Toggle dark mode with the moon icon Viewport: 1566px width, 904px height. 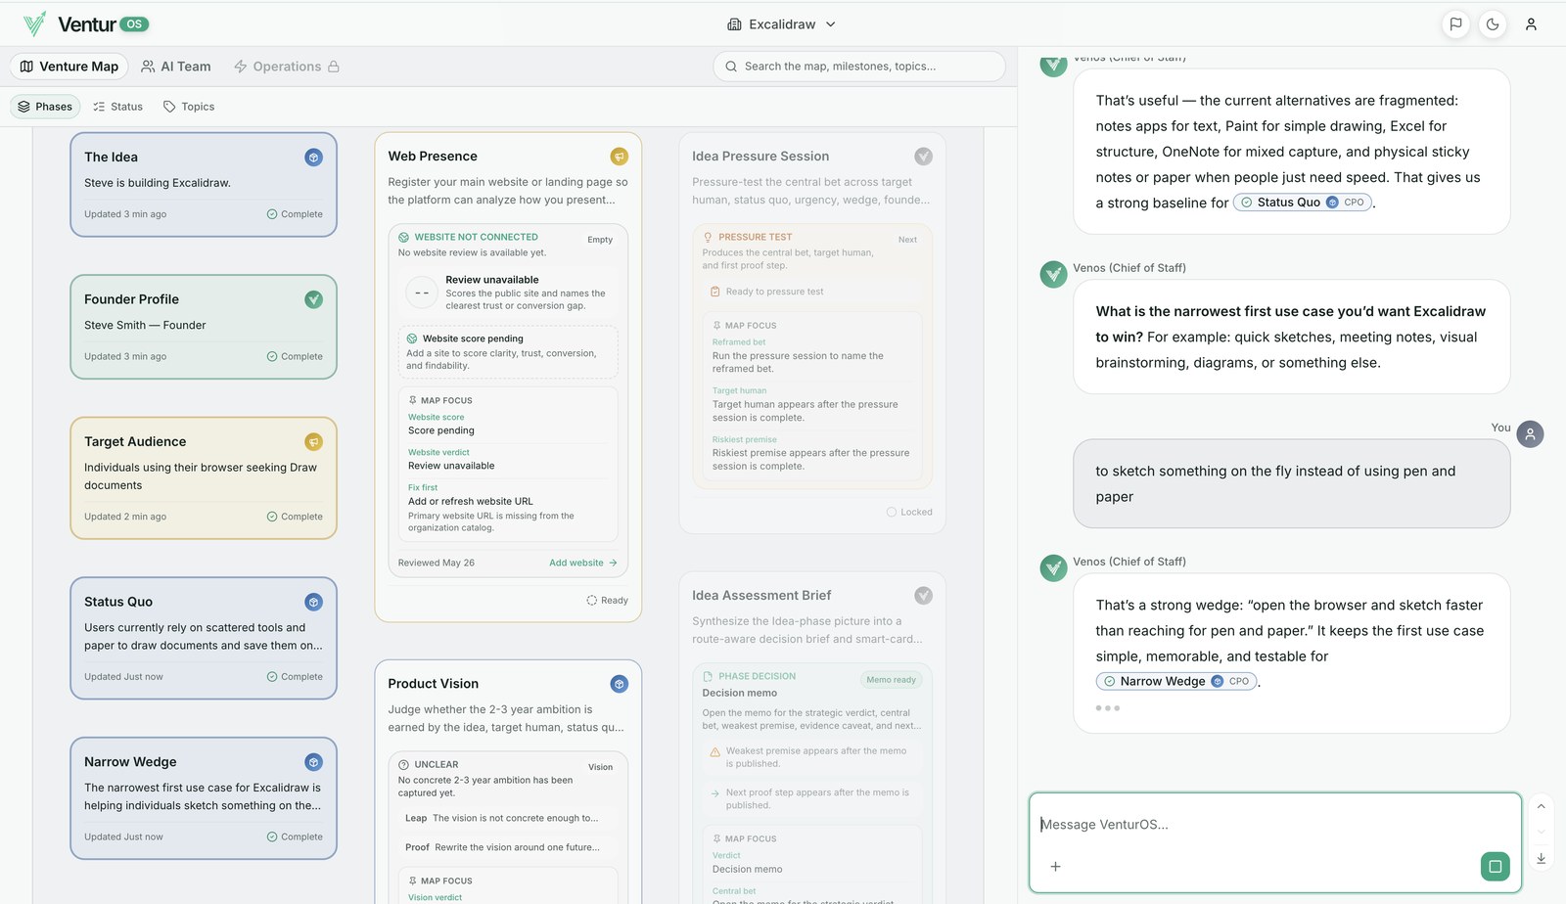pos(1493,24)
